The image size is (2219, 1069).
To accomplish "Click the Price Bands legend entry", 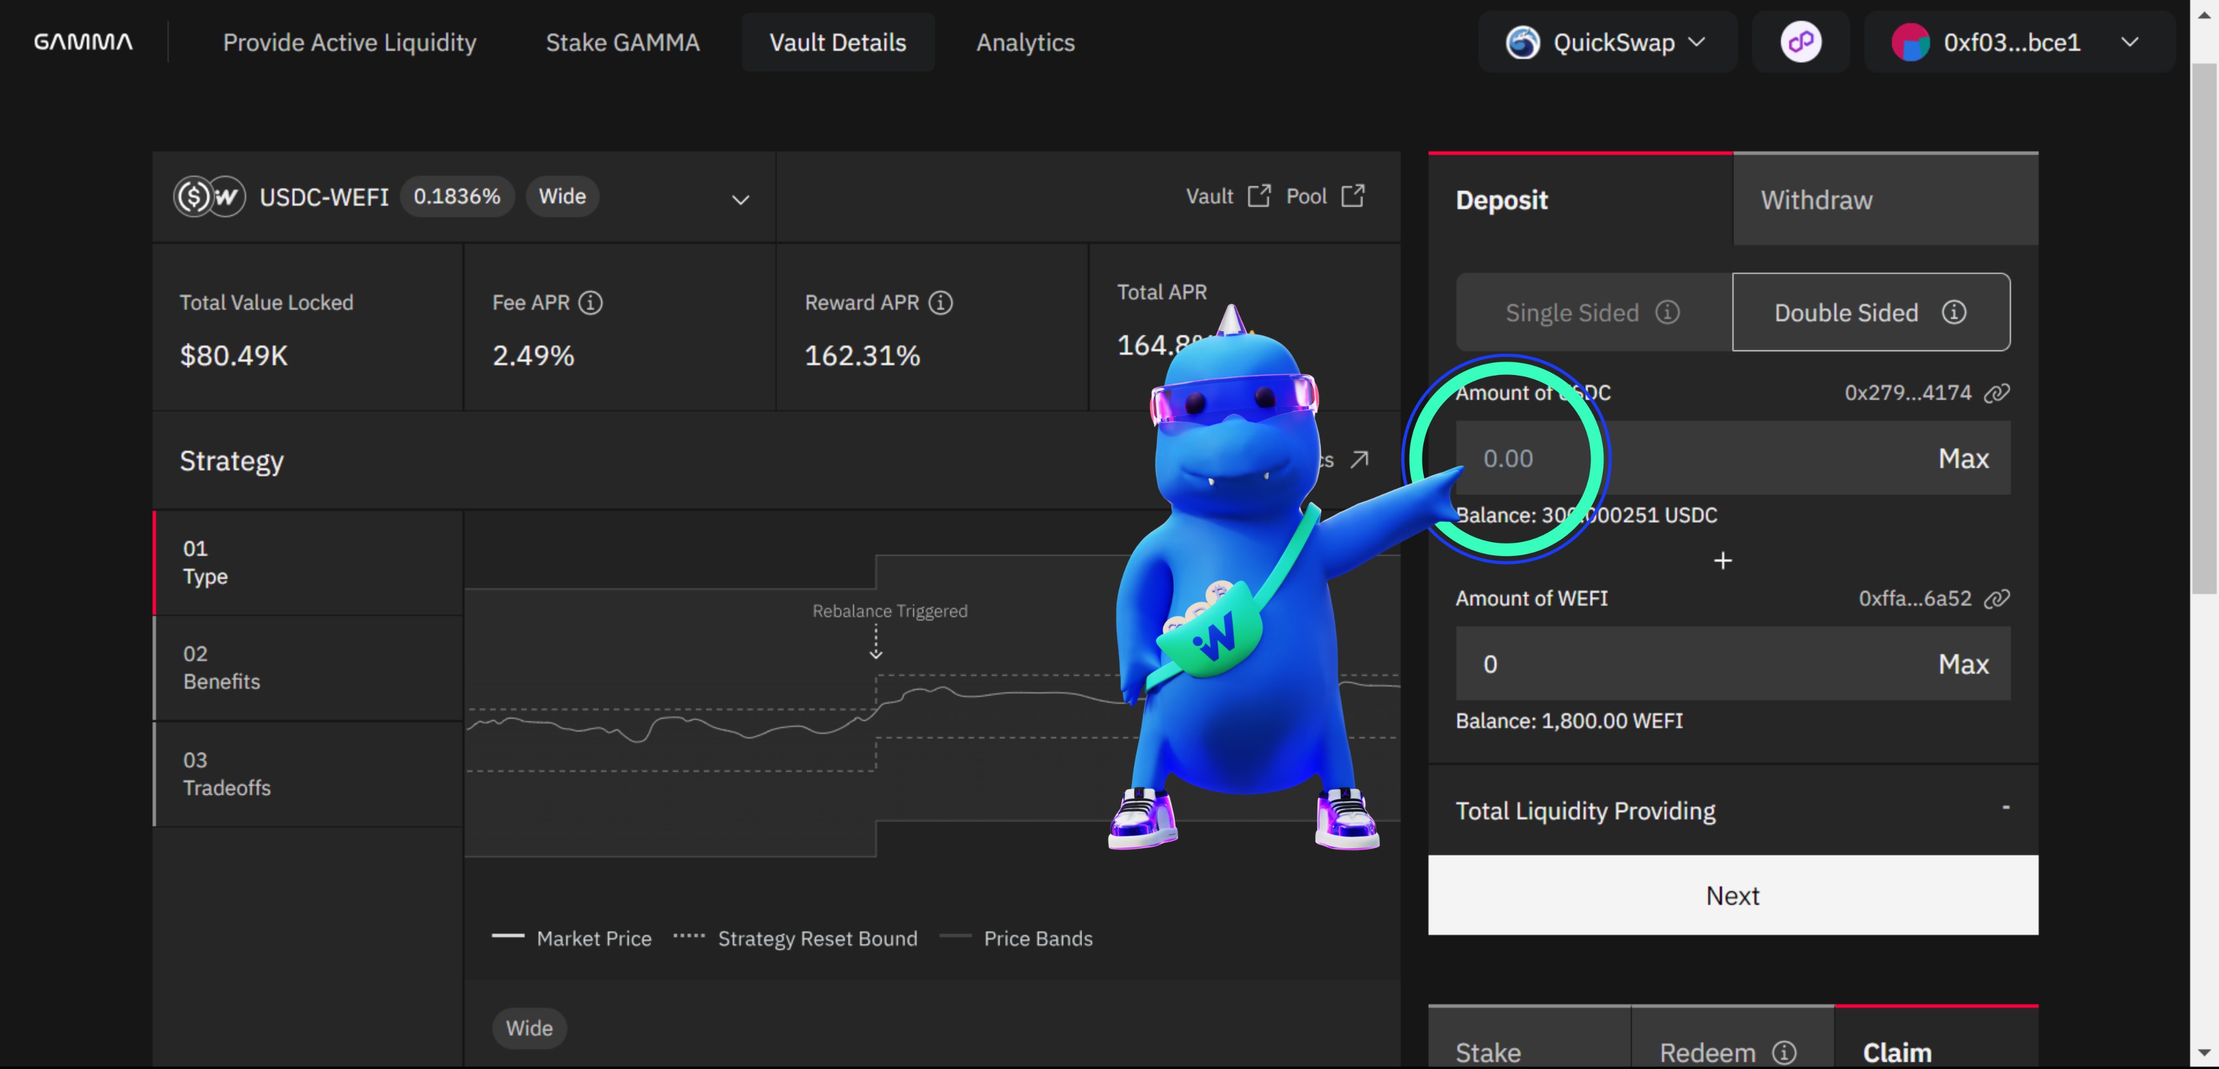I will [x=1016, y=938].
